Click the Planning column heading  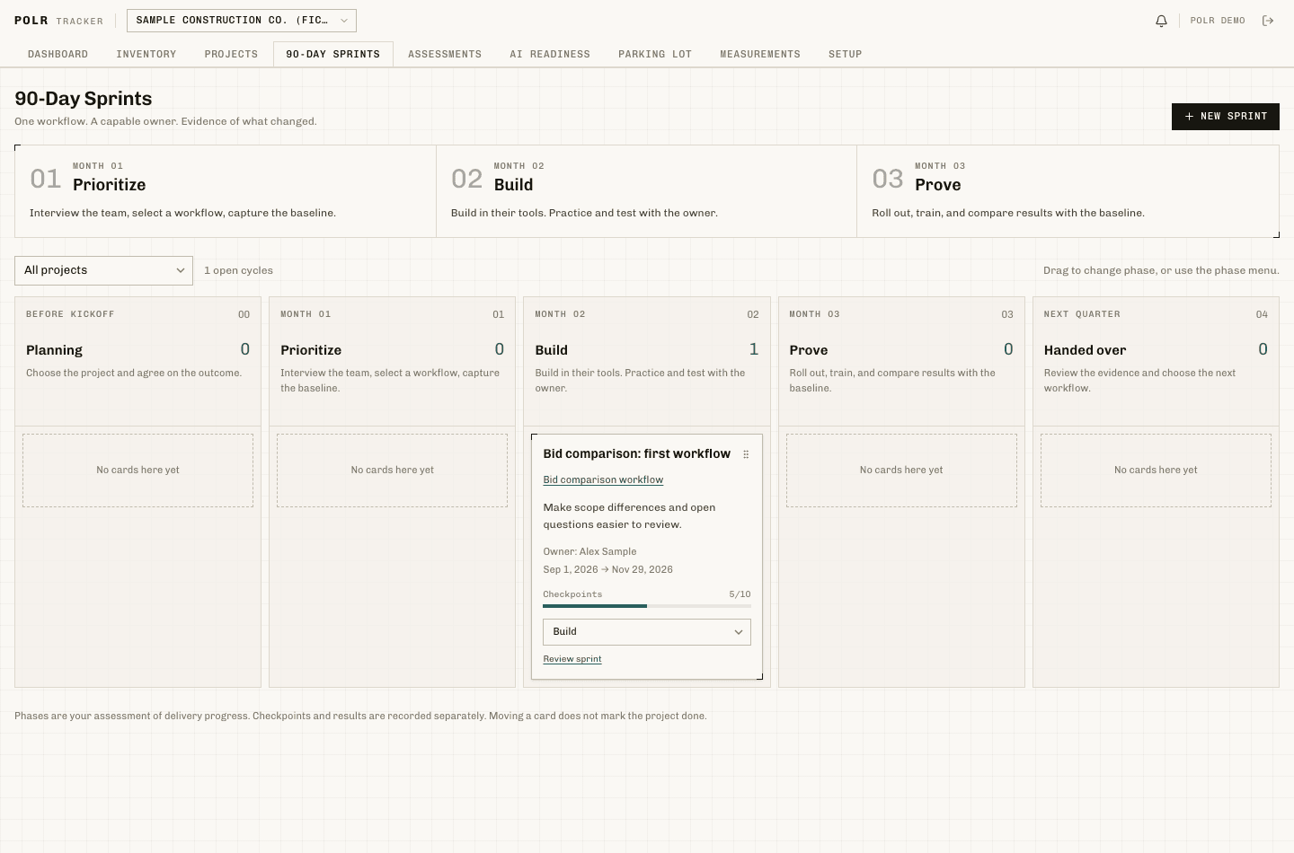pyautogui.click(x=54, y=350)
